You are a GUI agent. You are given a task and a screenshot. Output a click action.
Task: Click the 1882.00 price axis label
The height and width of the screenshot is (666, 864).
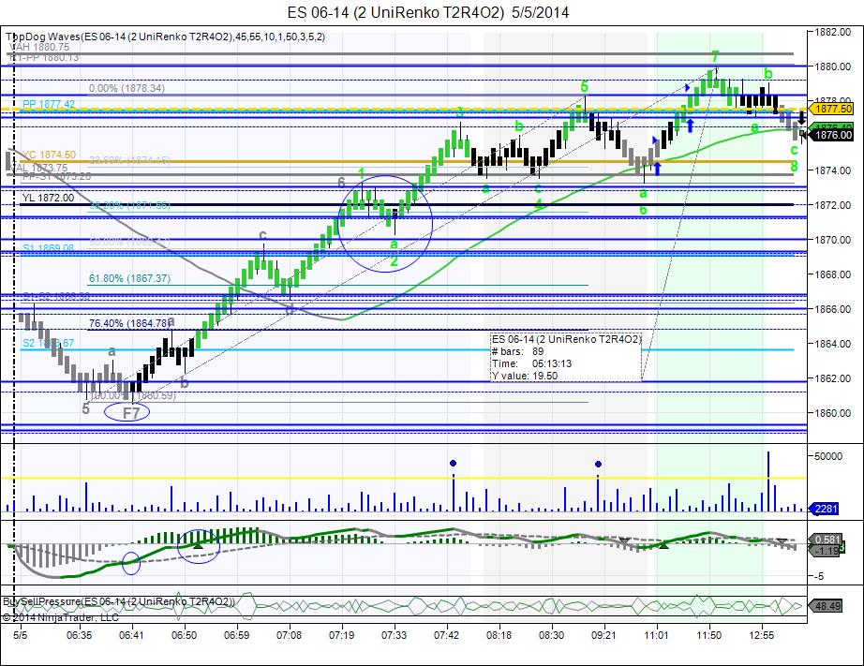click(832, 32)
